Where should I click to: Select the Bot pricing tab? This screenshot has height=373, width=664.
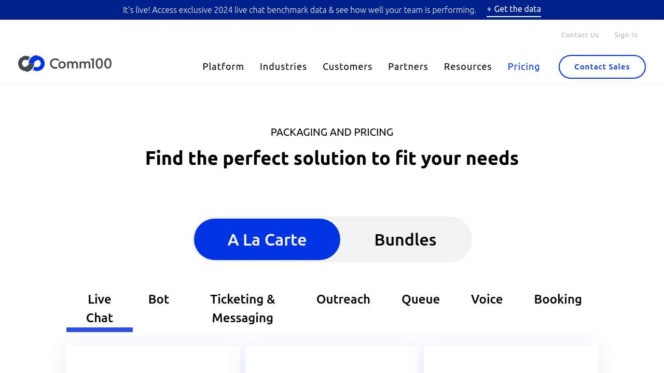tap(159, 299)
